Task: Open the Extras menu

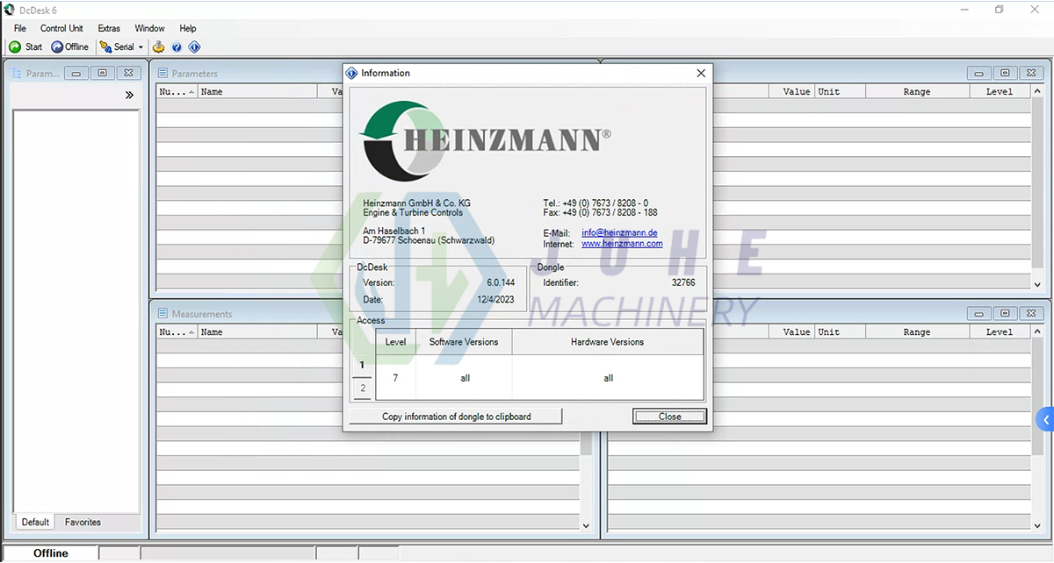Action: point(109,28)
